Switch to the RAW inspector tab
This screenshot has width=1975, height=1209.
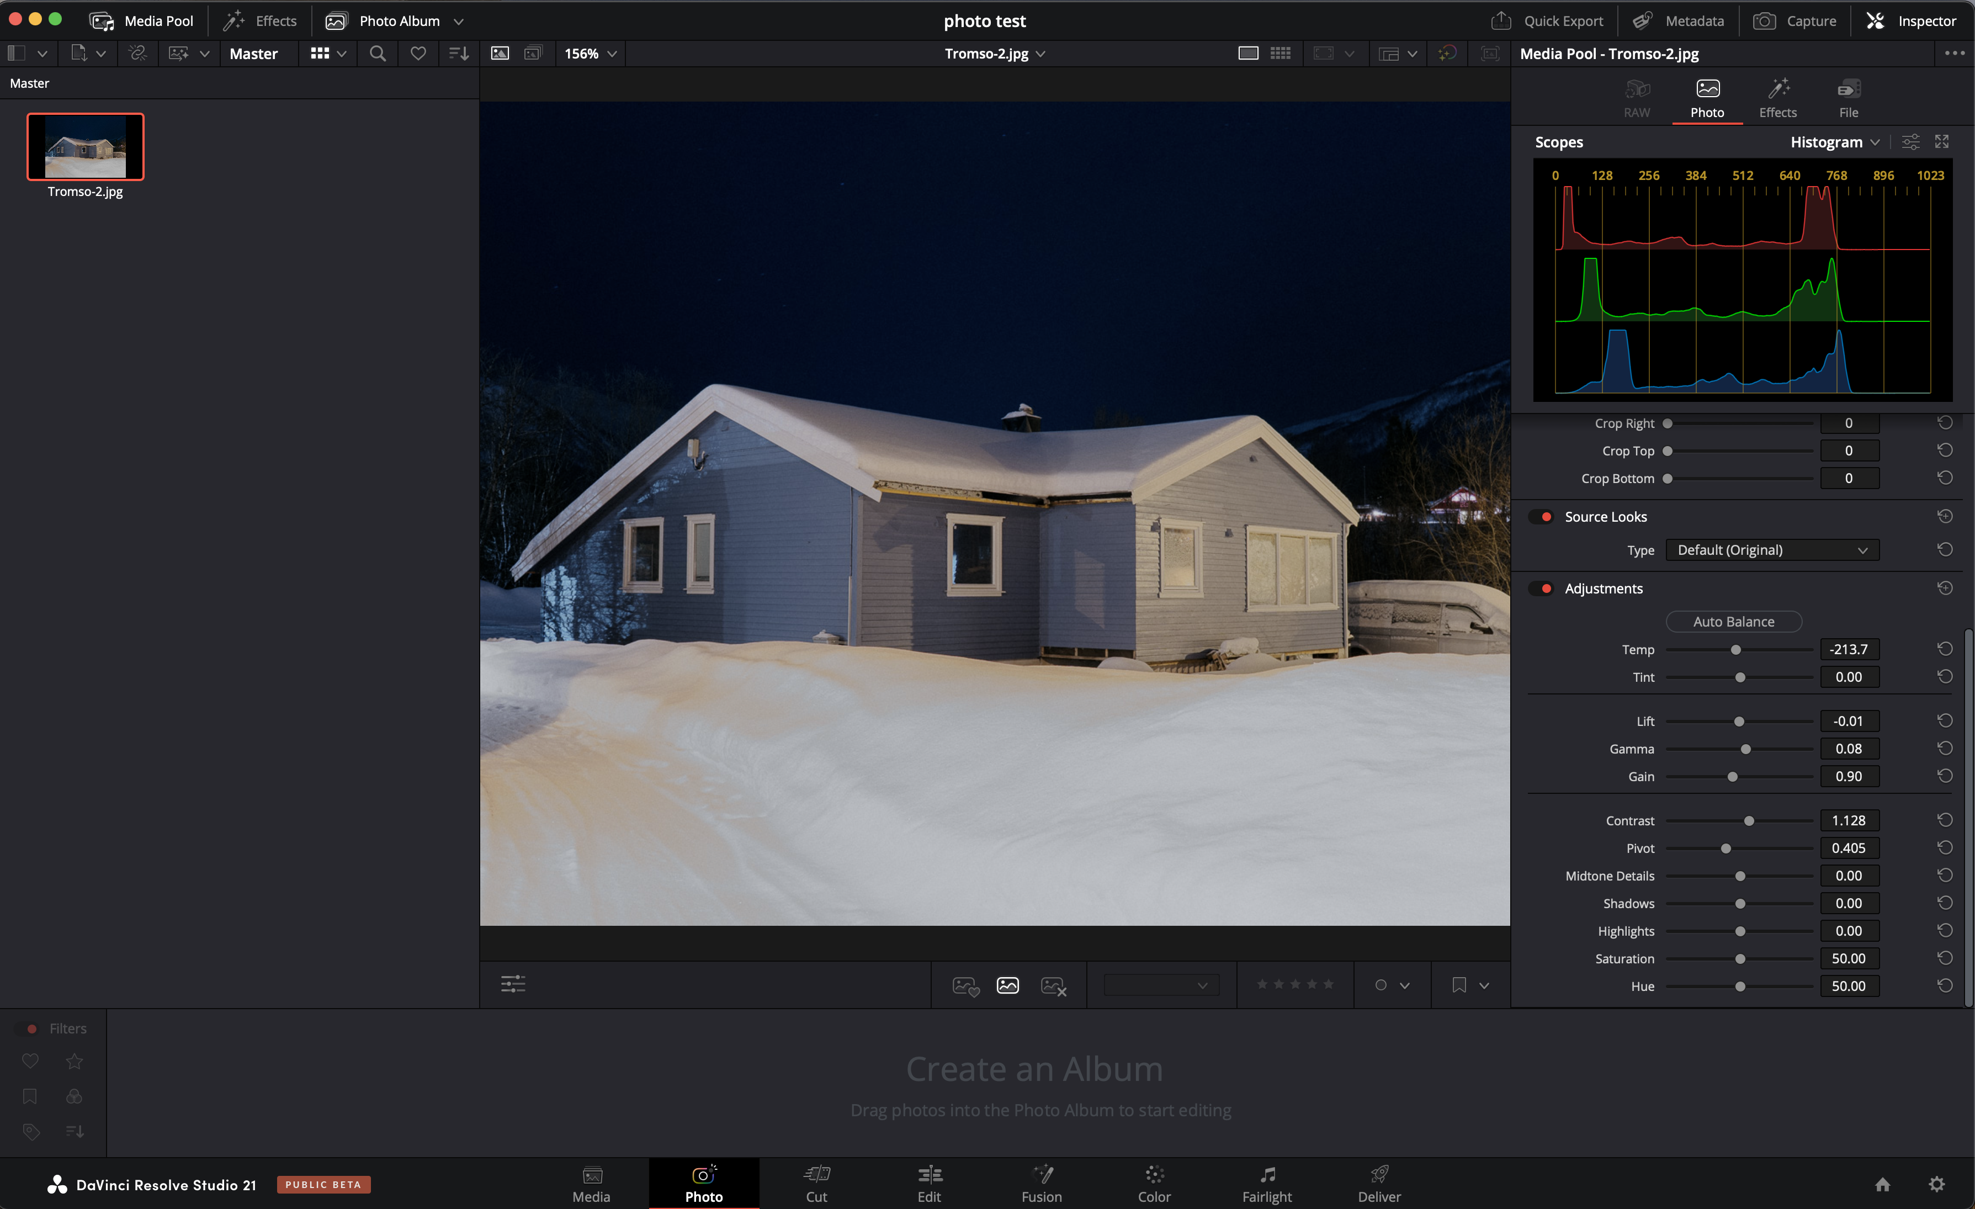(x=1637, y=99)
